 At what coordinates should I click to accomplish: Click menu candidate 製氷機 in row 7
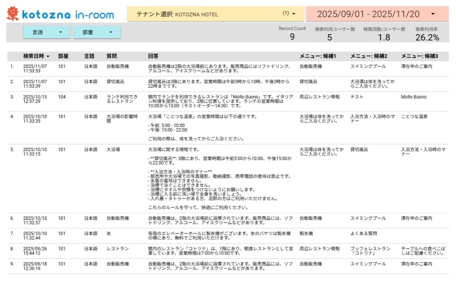click(x=306, y=234)
